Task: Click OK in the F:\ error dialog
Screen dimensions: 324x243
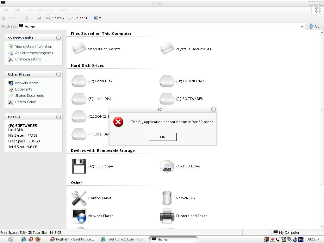Action: [162, 137]
